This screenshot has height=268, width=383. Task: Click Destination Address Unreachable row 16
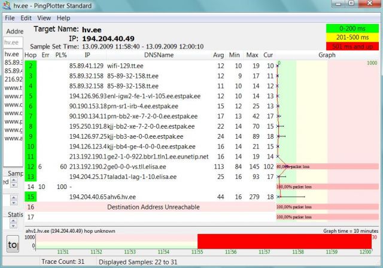point(150,207)
